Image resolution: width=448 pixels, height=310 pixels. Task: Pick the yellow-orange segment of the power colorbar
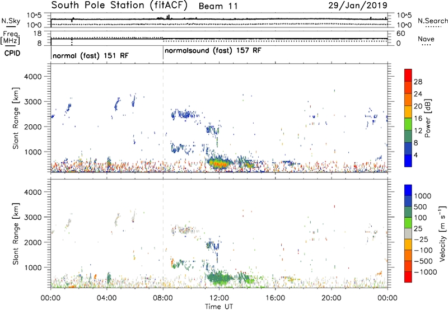408,112
